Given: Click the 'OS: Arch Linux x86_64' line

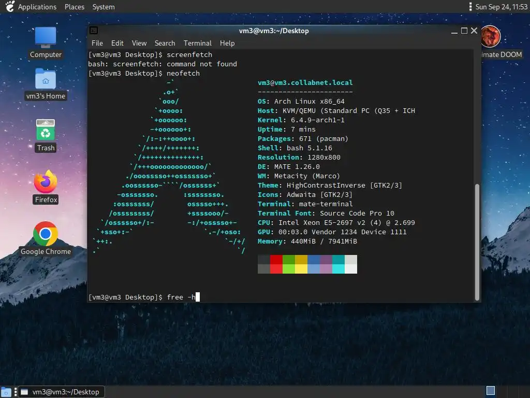Looking at the screenshot, I should tap(301, 101).
